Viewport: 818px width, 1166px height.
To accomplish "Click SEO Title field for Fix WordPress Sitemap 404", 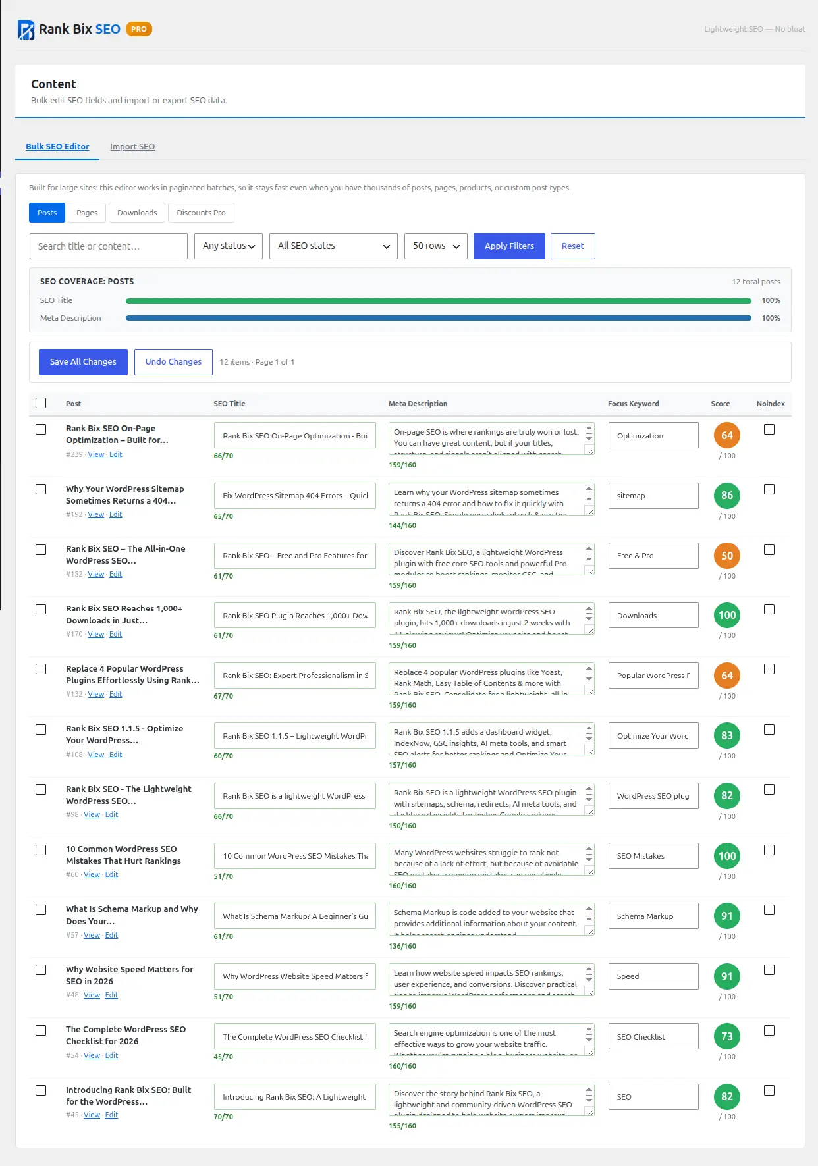I will [295, 496].
